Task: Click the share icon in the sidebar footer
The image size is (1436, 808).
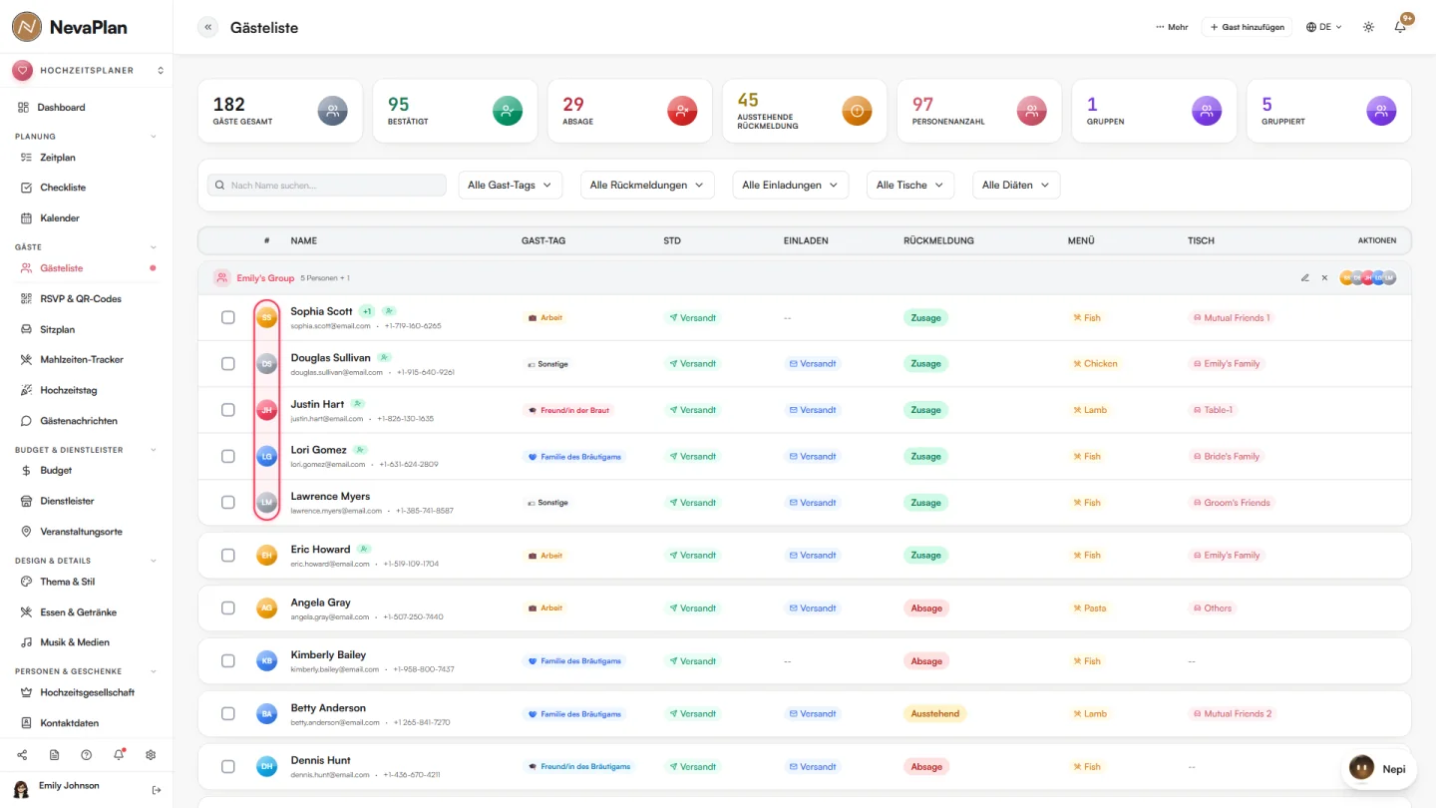Action: [x=22, y=755]
